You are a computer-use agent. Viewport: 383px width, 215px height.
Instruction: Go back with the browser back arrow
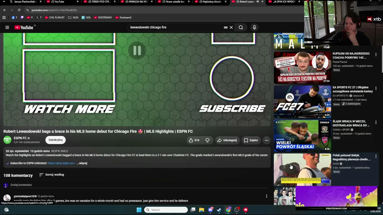coord(4,10)
